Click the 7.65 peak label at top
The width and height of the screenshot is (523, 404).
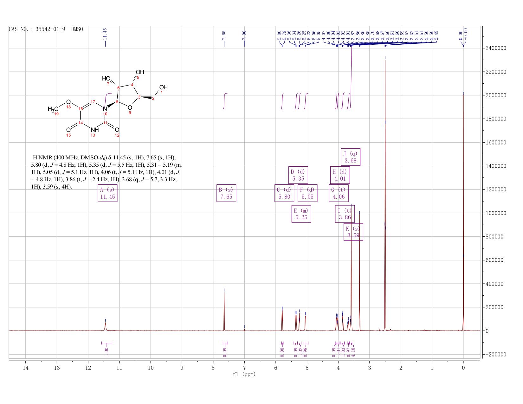click(224, 35)
